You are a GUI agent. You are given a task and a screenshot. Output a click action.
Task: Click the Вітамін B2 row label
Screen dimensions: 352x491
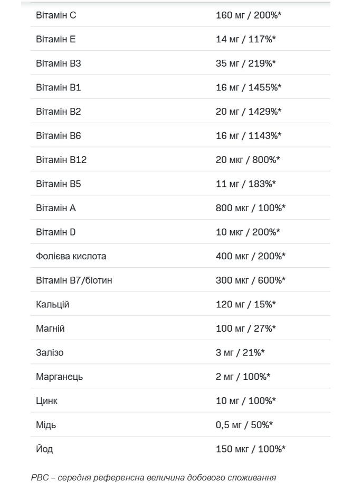(x=59, y=112)
